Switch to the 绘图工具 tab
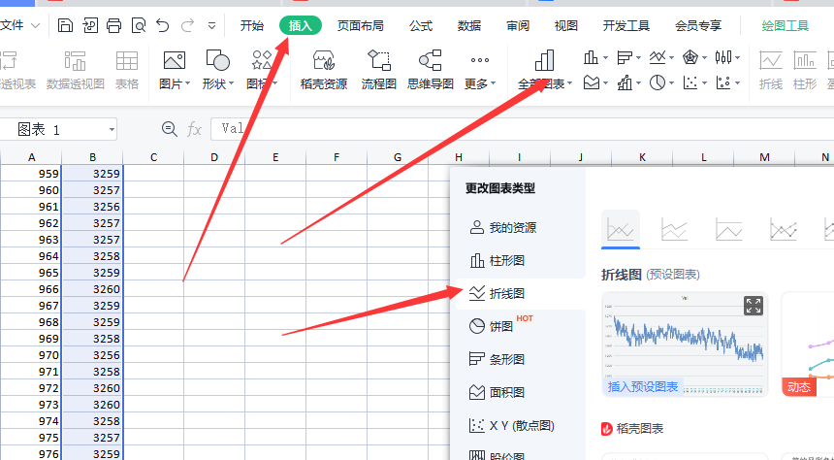Image resolution: width=834 pixels, height=460 pixels. coord(785,25)
